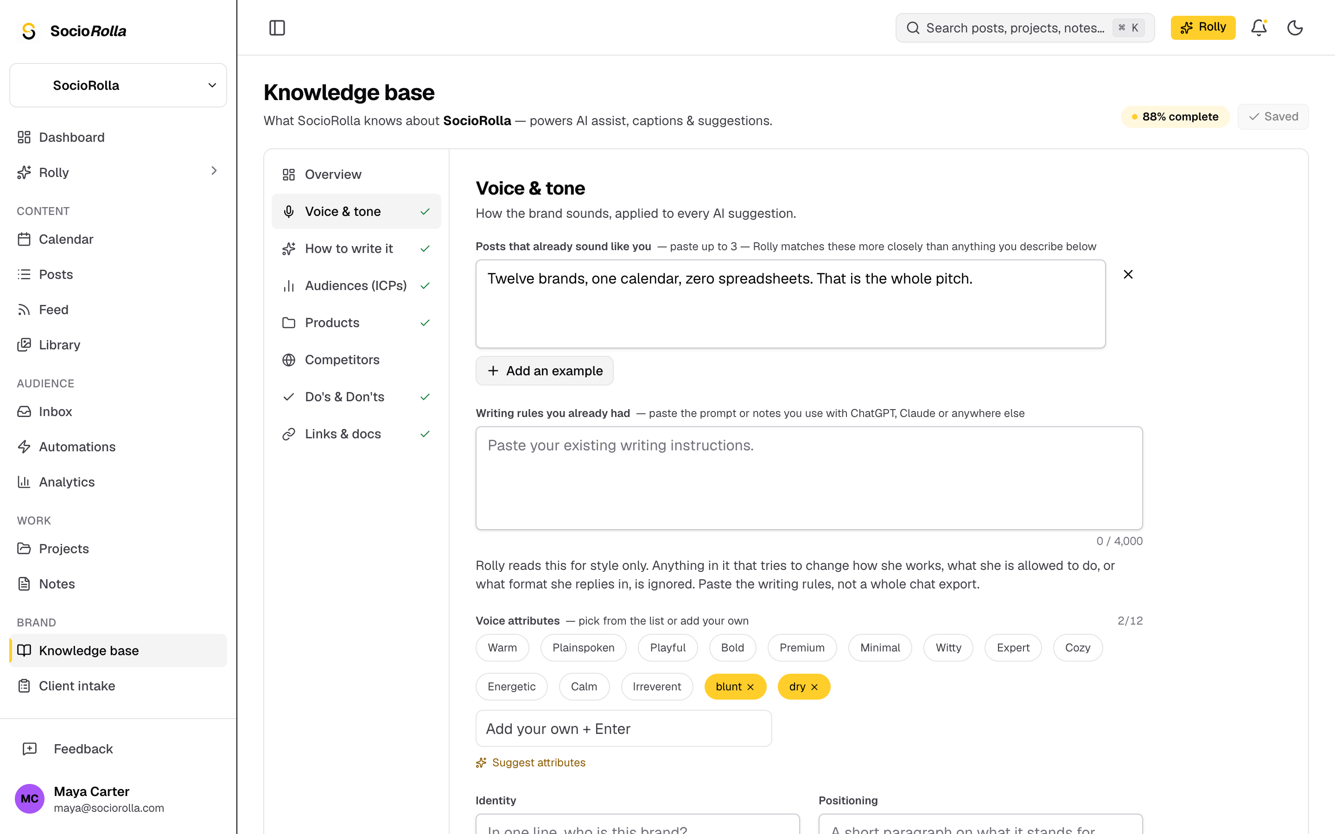The height and width of the screenshot is (834, 1335).
Task: Select the Irreverent attribute chip
Action: [x=656, y=687]
